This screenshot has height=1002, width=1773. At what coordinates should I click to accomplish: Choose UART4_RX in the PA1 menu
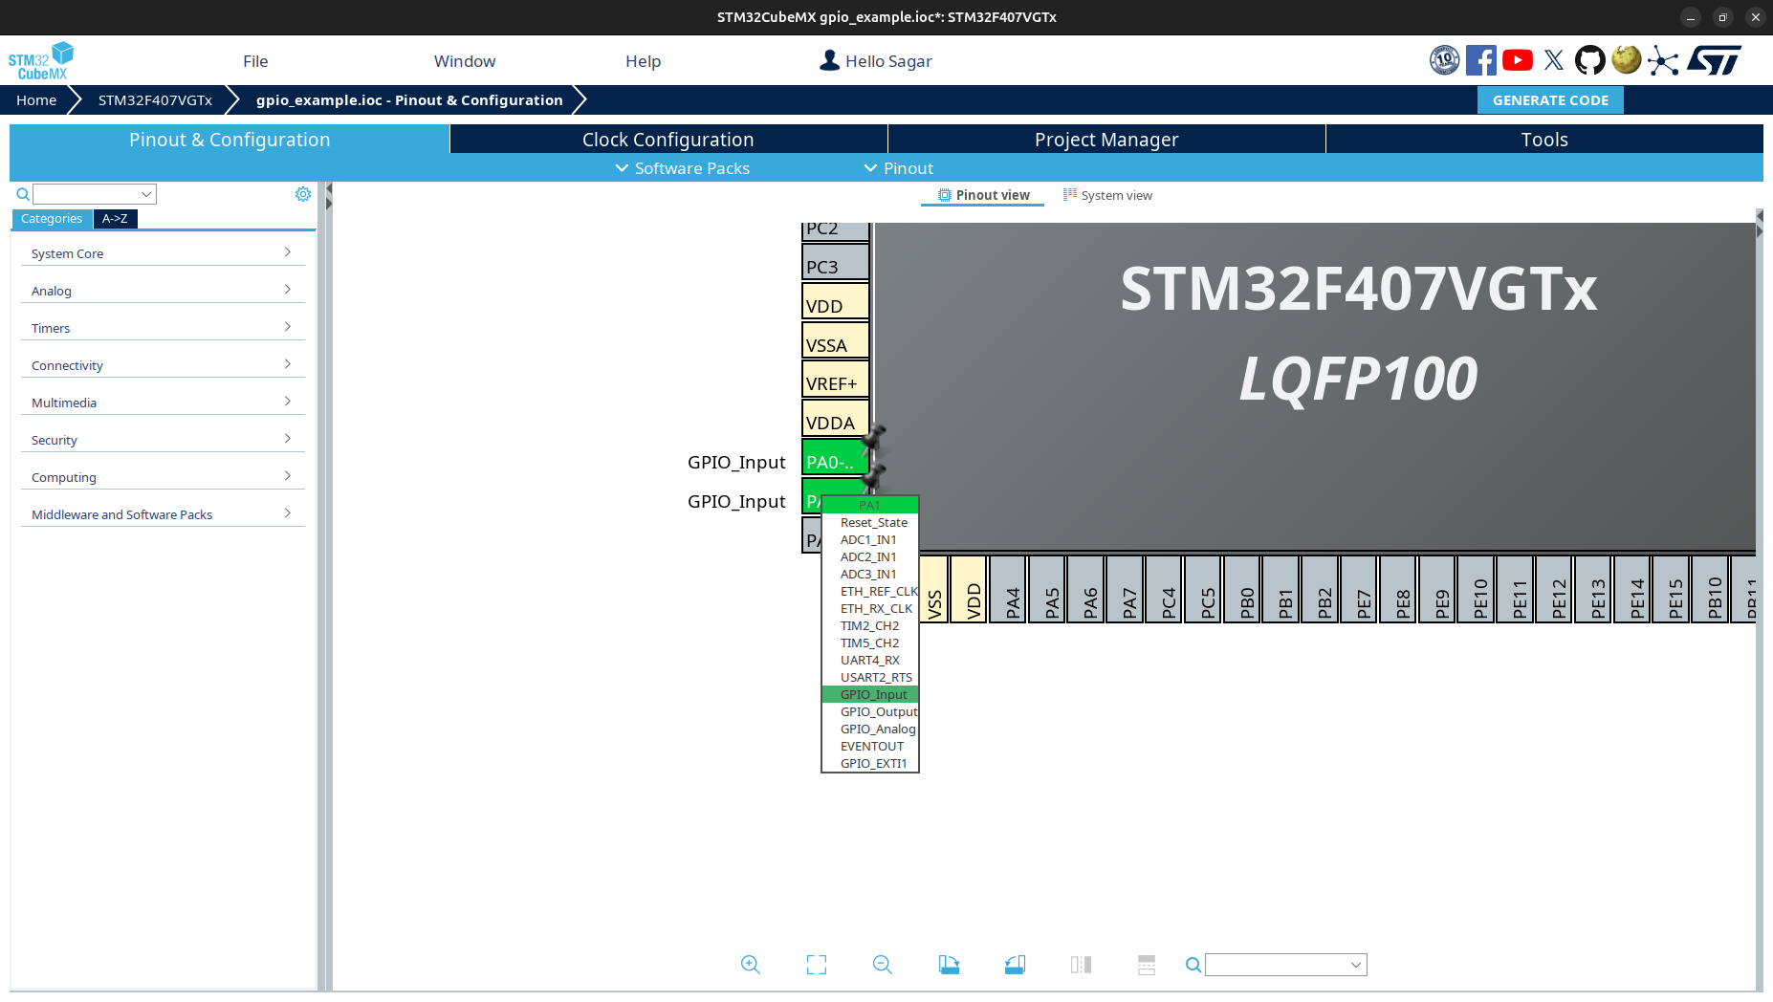[870, 661]
